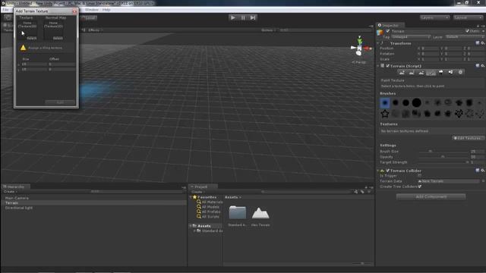Toggle the Terrain object active checkbox
This screenshot has width=486, height=273.
point(388,31)
